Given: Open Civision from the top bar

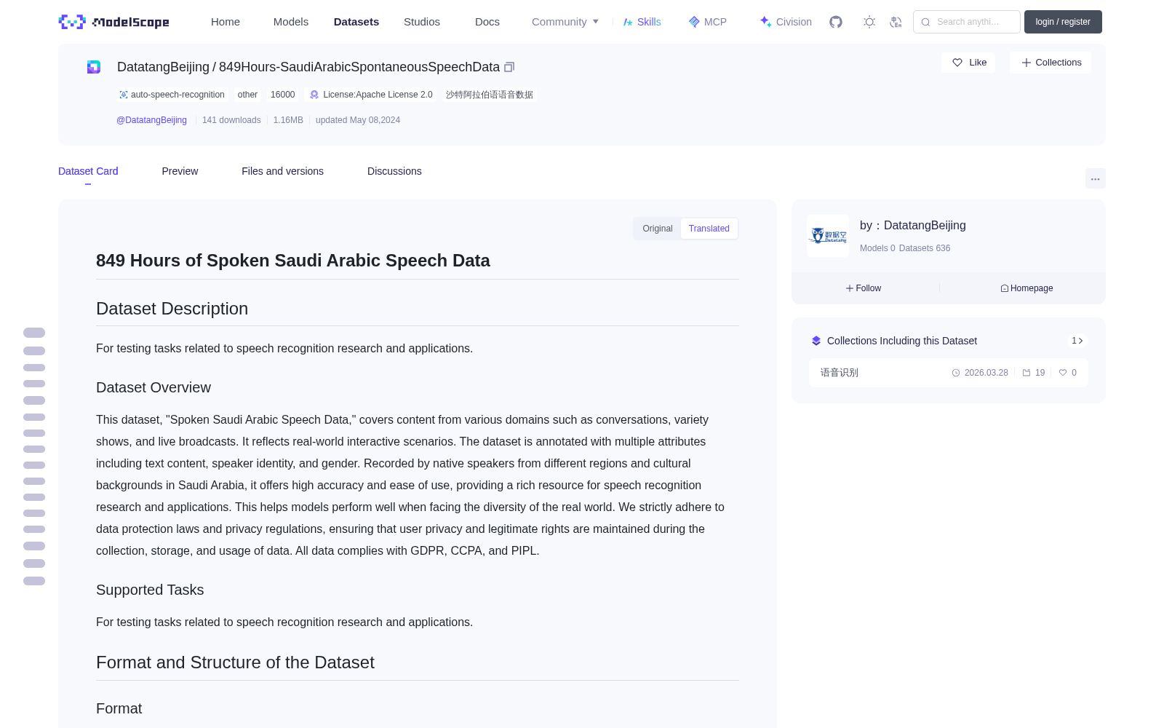Looking at the screenshot, I should (x=786, y=22).
